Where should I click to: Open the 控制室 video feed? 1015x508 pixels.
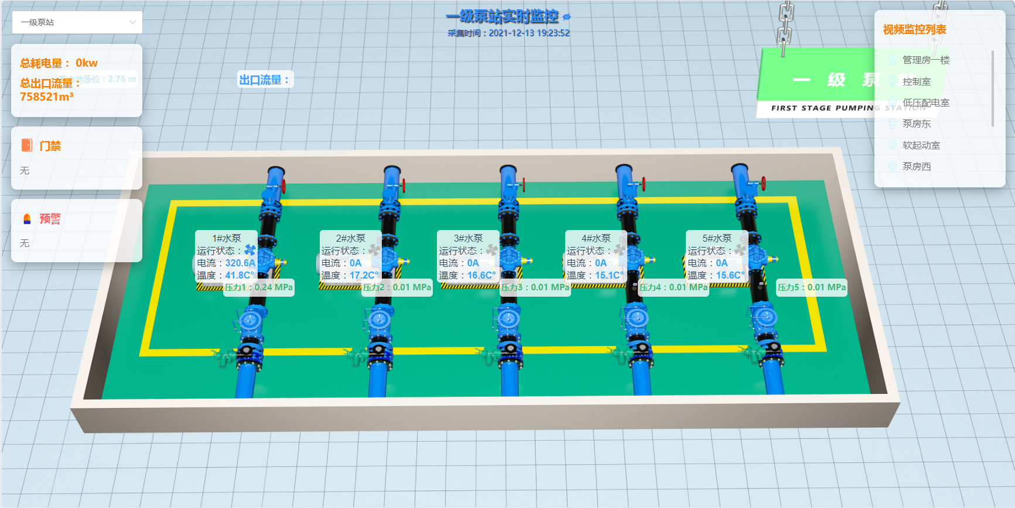tap(917, 81)
